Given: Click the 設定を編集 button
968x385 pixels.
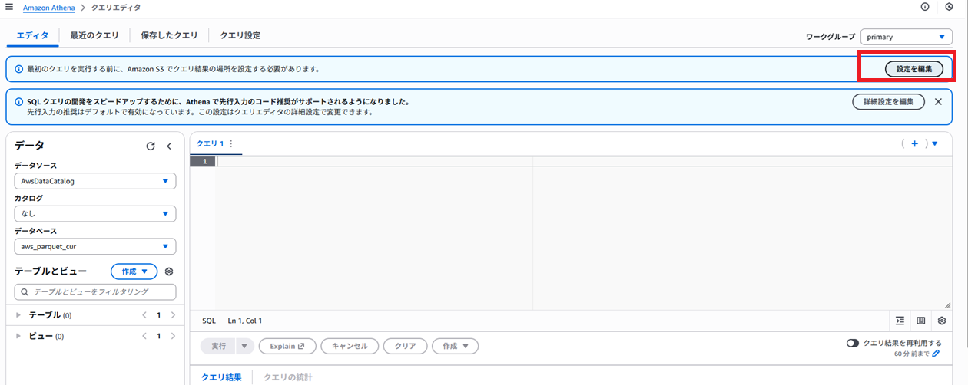Looking at the screenshot, I should [x=914, y=68].
